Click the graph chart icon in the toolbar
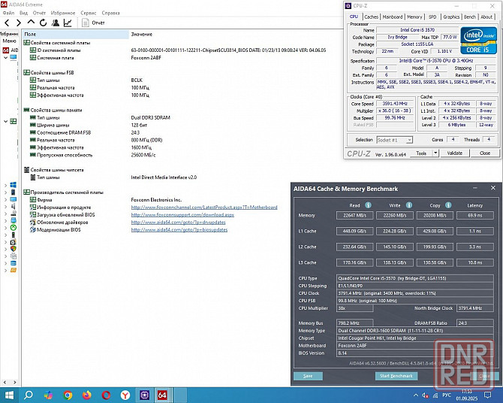Screen dimensions: 503x403 (68, 23)
